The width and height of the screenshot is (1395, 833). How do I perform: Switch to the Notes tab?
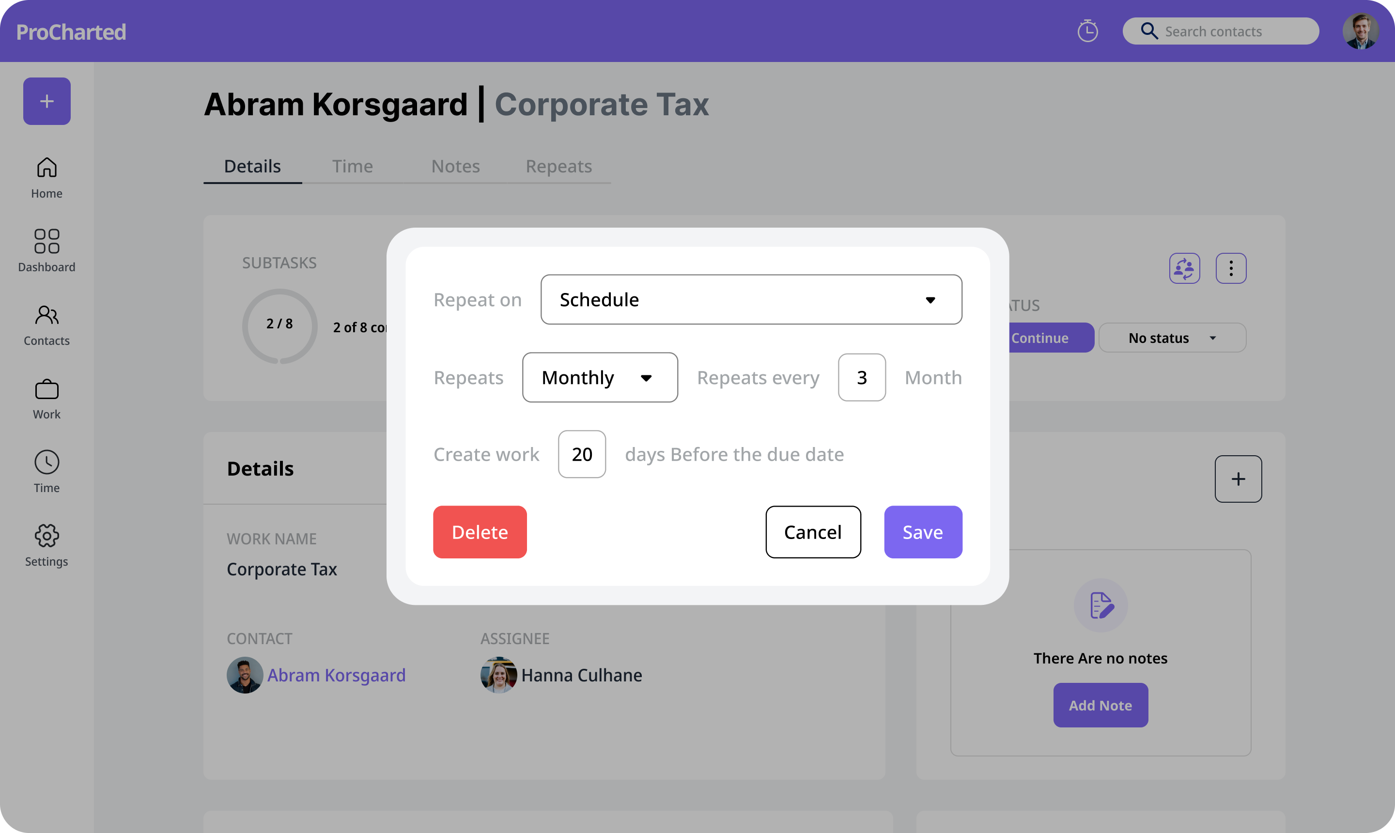[x=455, y=166]
